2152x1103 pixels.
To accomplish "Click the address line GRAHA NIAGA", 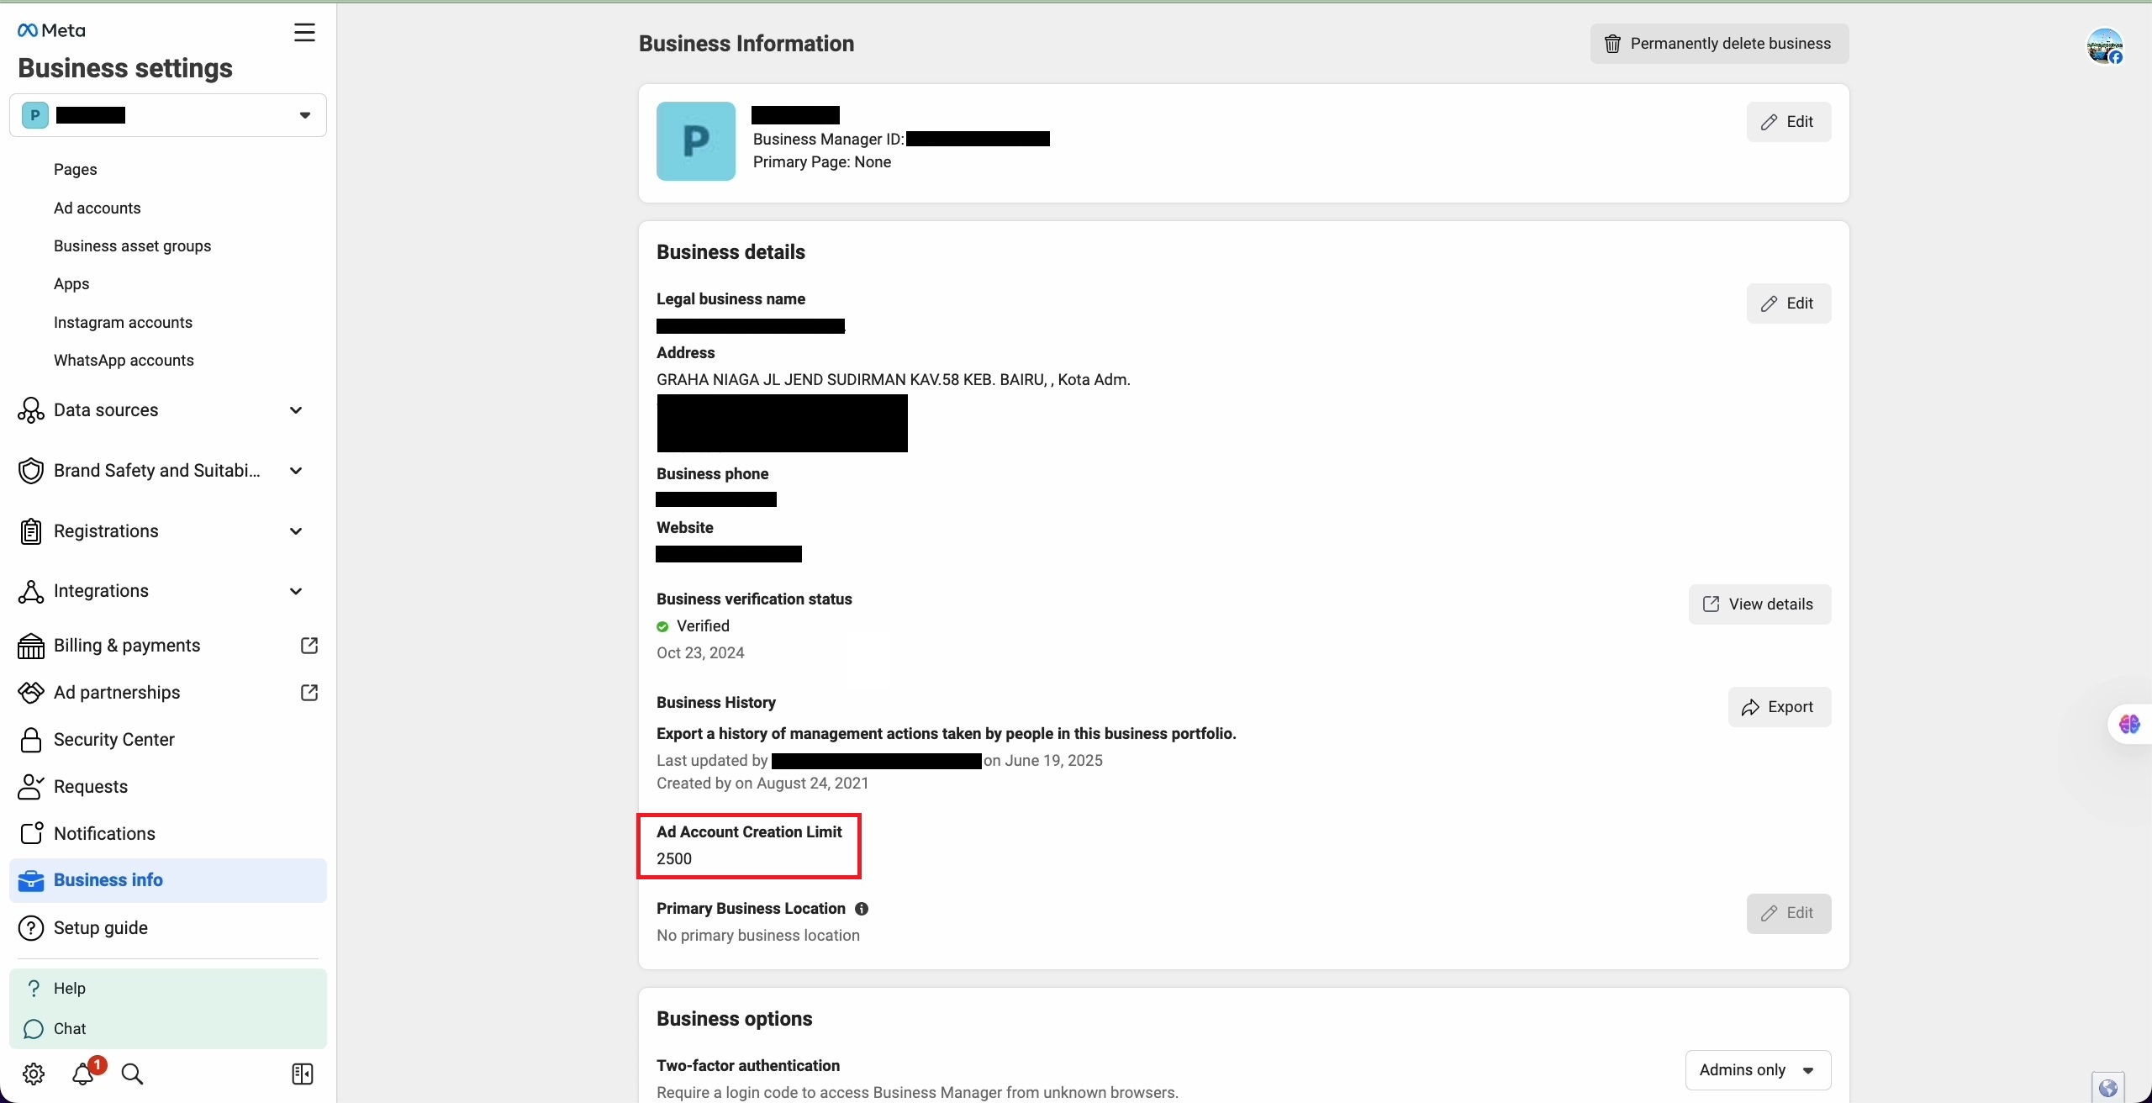I will pyautogui.click(x=894, y=380).
